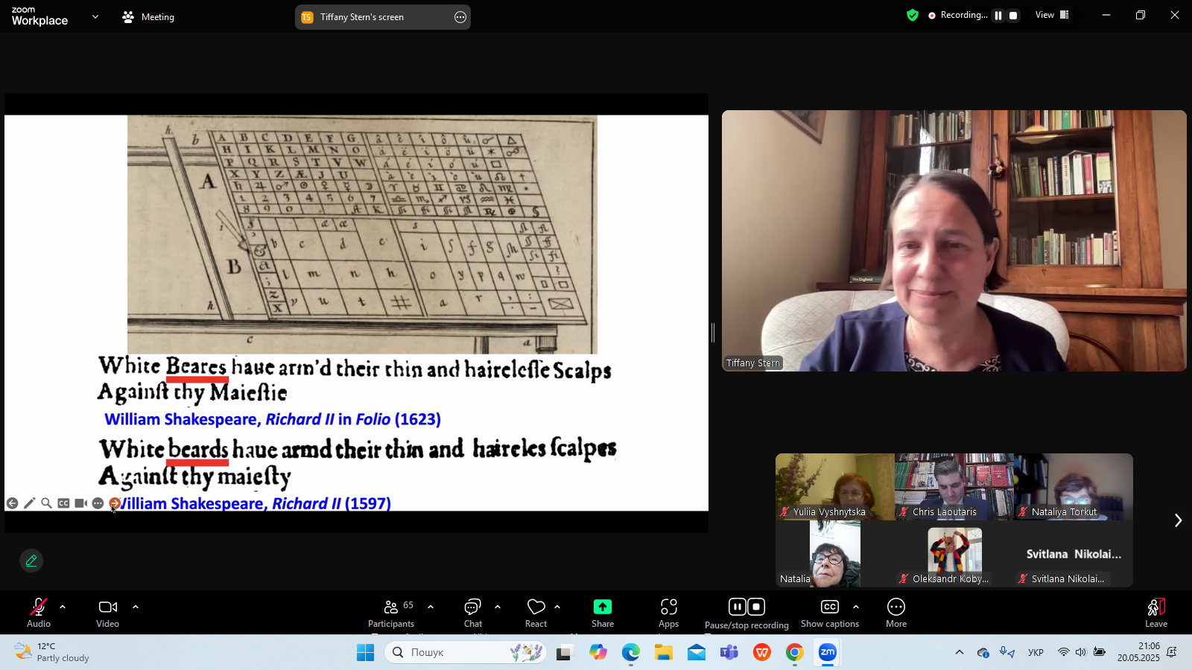Unmute the Audio microphone
This screenshot has width=1192, height=670.
(x=39, y=613)
